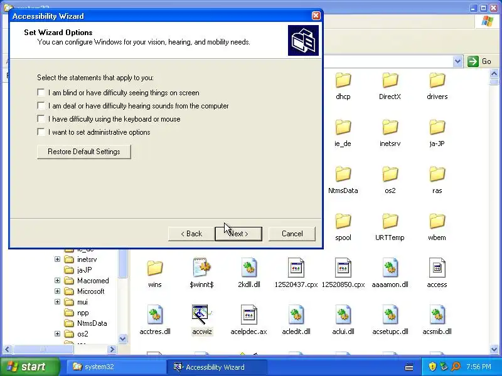Select the acsmib.dll file icon
The image size is (502, 376).
click(x=437, y=315)
